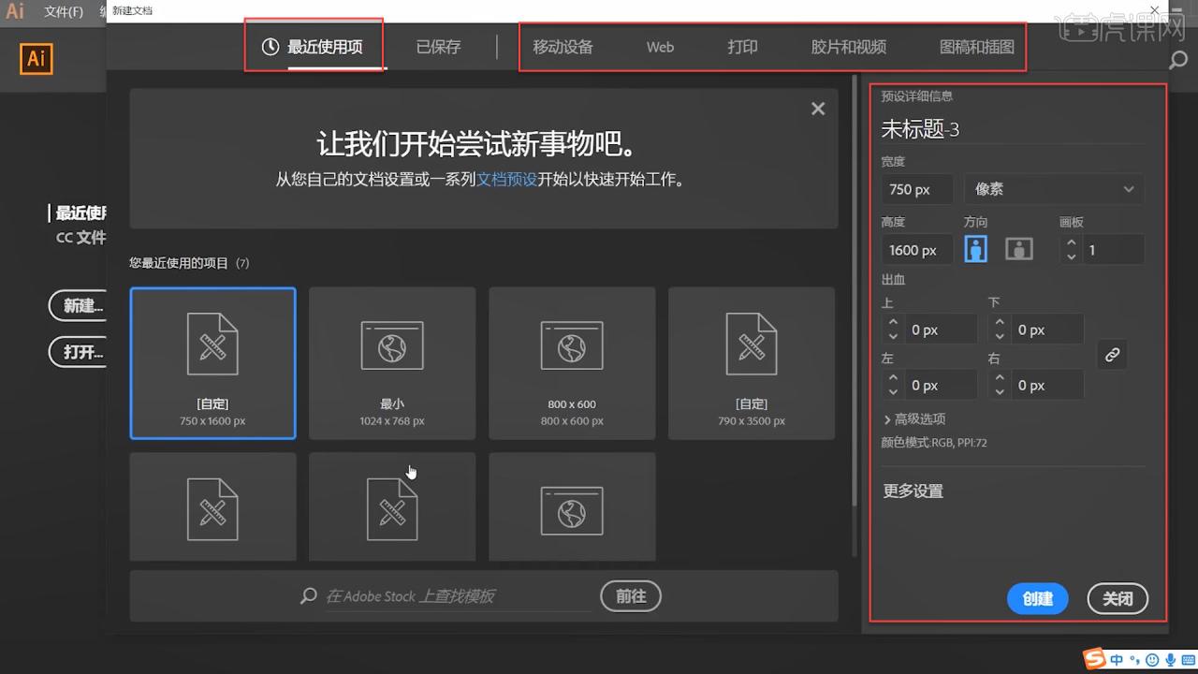Select portrait orientation icon
This screenshot has width=1198, height=674.
point(976,249)
